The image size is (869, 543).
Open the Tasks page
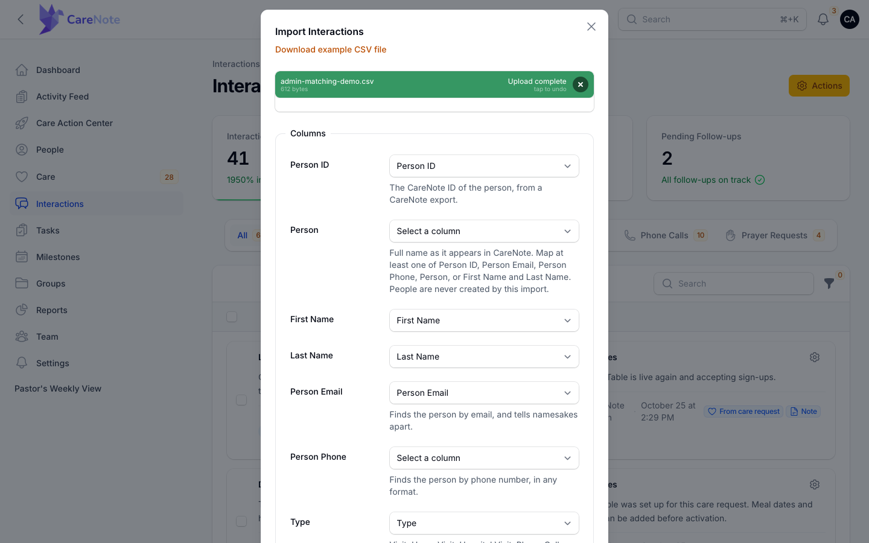pyautogui.click(x=97, y=230)
